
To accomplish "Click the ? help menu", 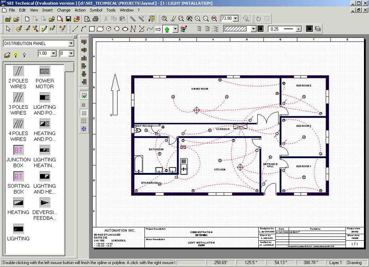I will pos(139,10).
